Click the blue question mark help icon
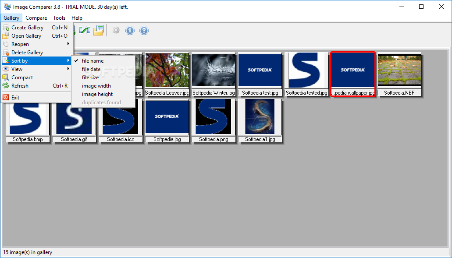Screen dimensions: 452x258 [x=144, y=30]
